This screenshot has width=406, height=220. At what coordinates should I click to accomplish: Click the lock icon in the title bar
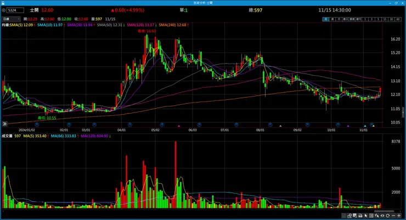[x=3, y=3]
